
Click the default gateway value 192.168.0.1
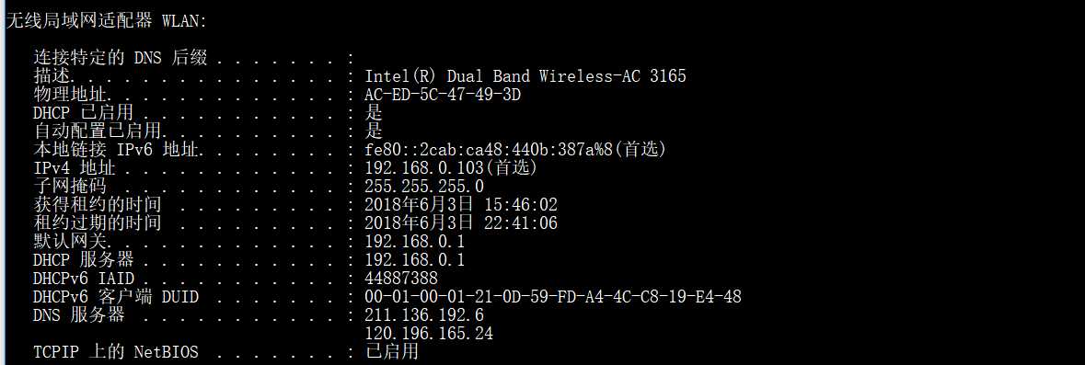pos(414,242)
